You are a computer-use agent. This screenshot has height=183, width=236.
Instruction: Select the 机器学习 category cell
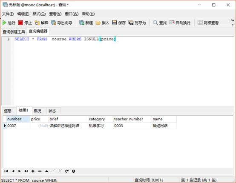(x=101, y=126)
